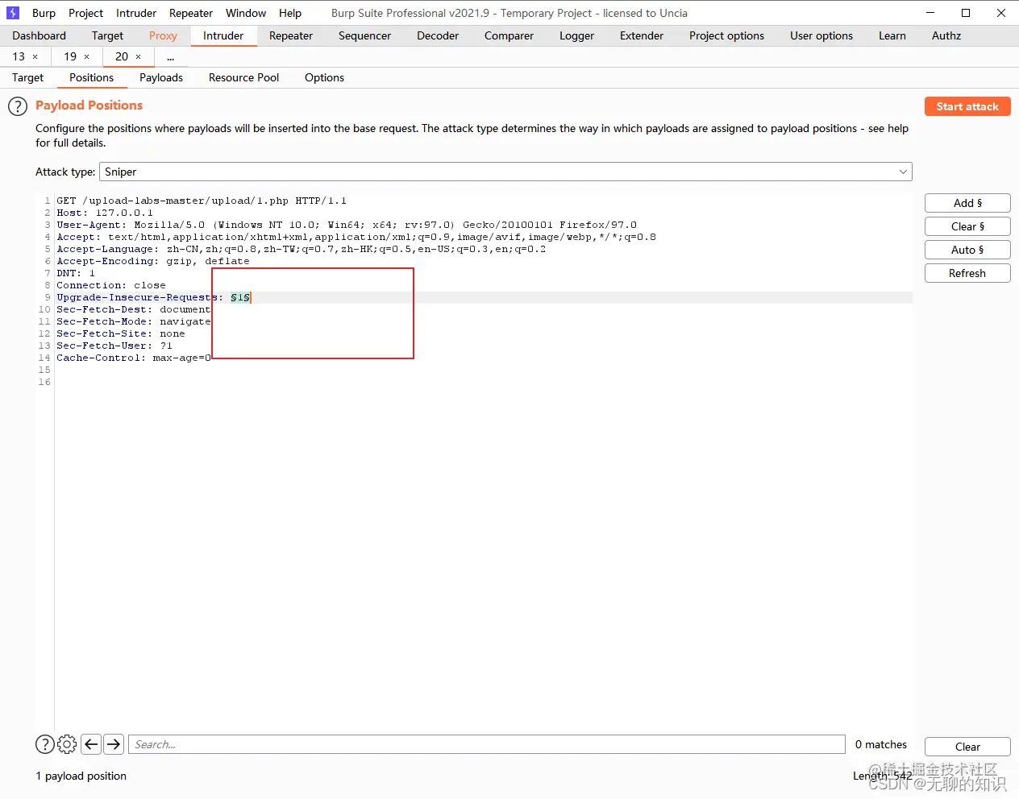Click the Host: 127.0.0.1 line
Screen dimensions: 1019x799
point(105,213)
